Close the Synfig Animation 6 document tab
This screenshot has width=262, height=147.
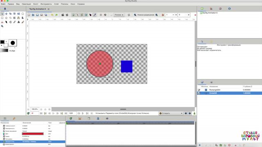click(x=49, y=9)
